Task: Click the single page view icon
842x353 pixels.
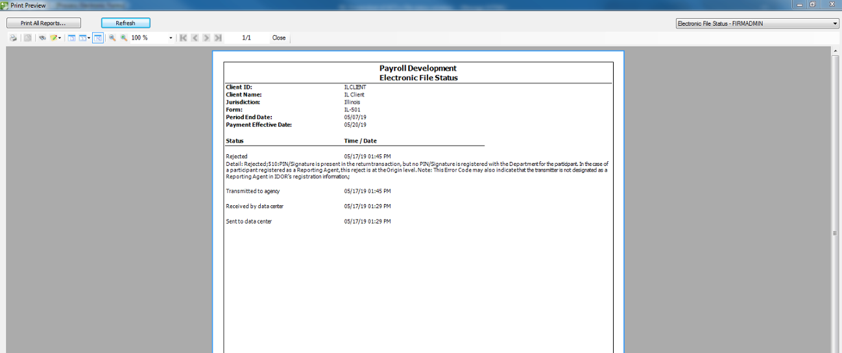Action: [71, 38]
